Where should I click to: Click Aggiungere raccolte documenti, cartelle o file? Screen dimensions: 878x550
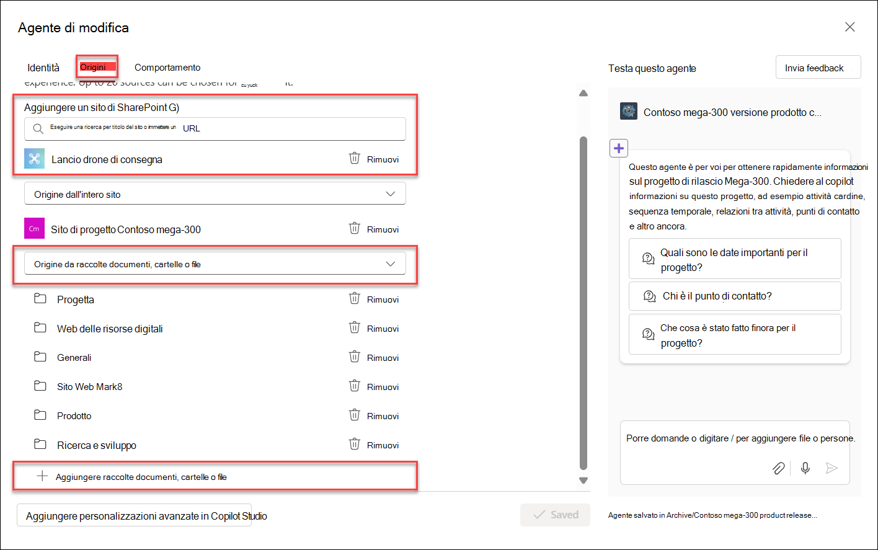point(141,477)
